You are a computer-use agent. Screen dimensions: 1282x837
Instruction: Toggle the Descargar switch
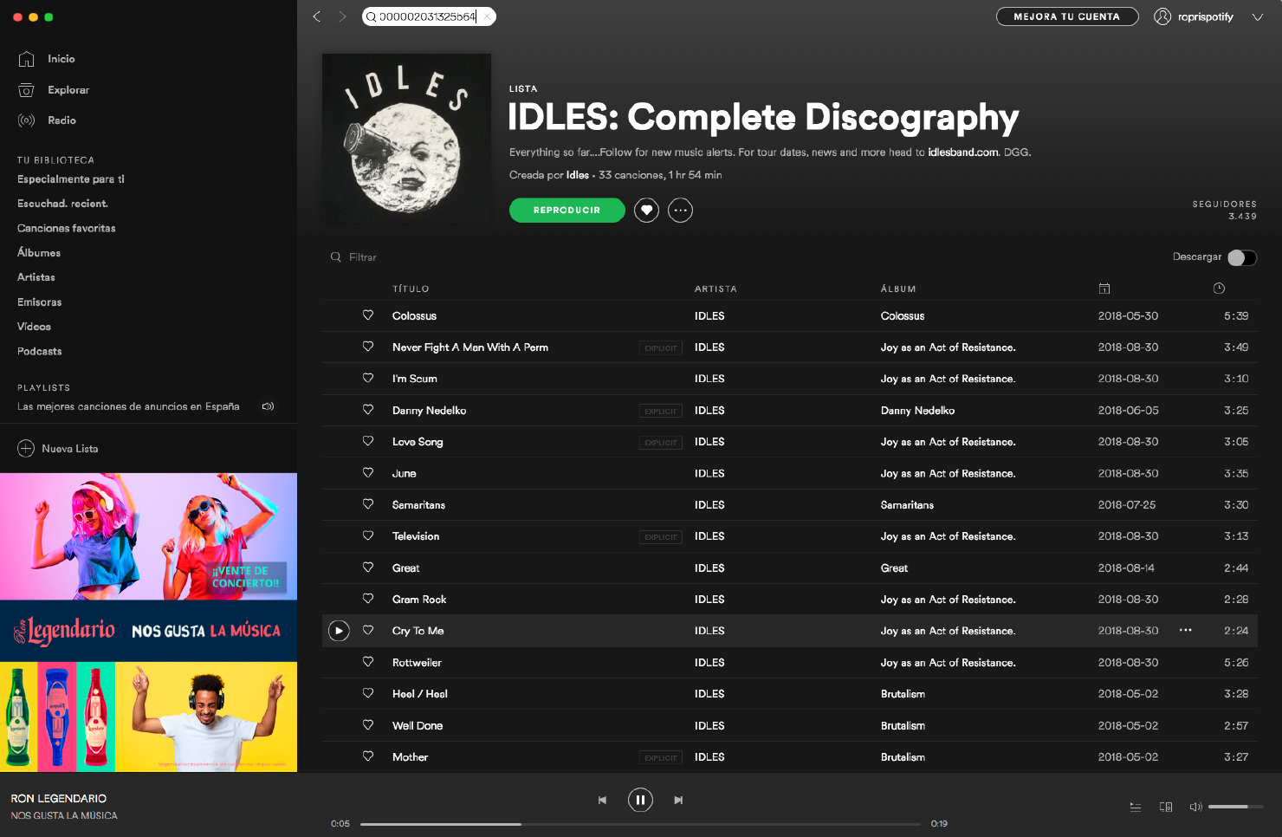[x=1242, y=257]
